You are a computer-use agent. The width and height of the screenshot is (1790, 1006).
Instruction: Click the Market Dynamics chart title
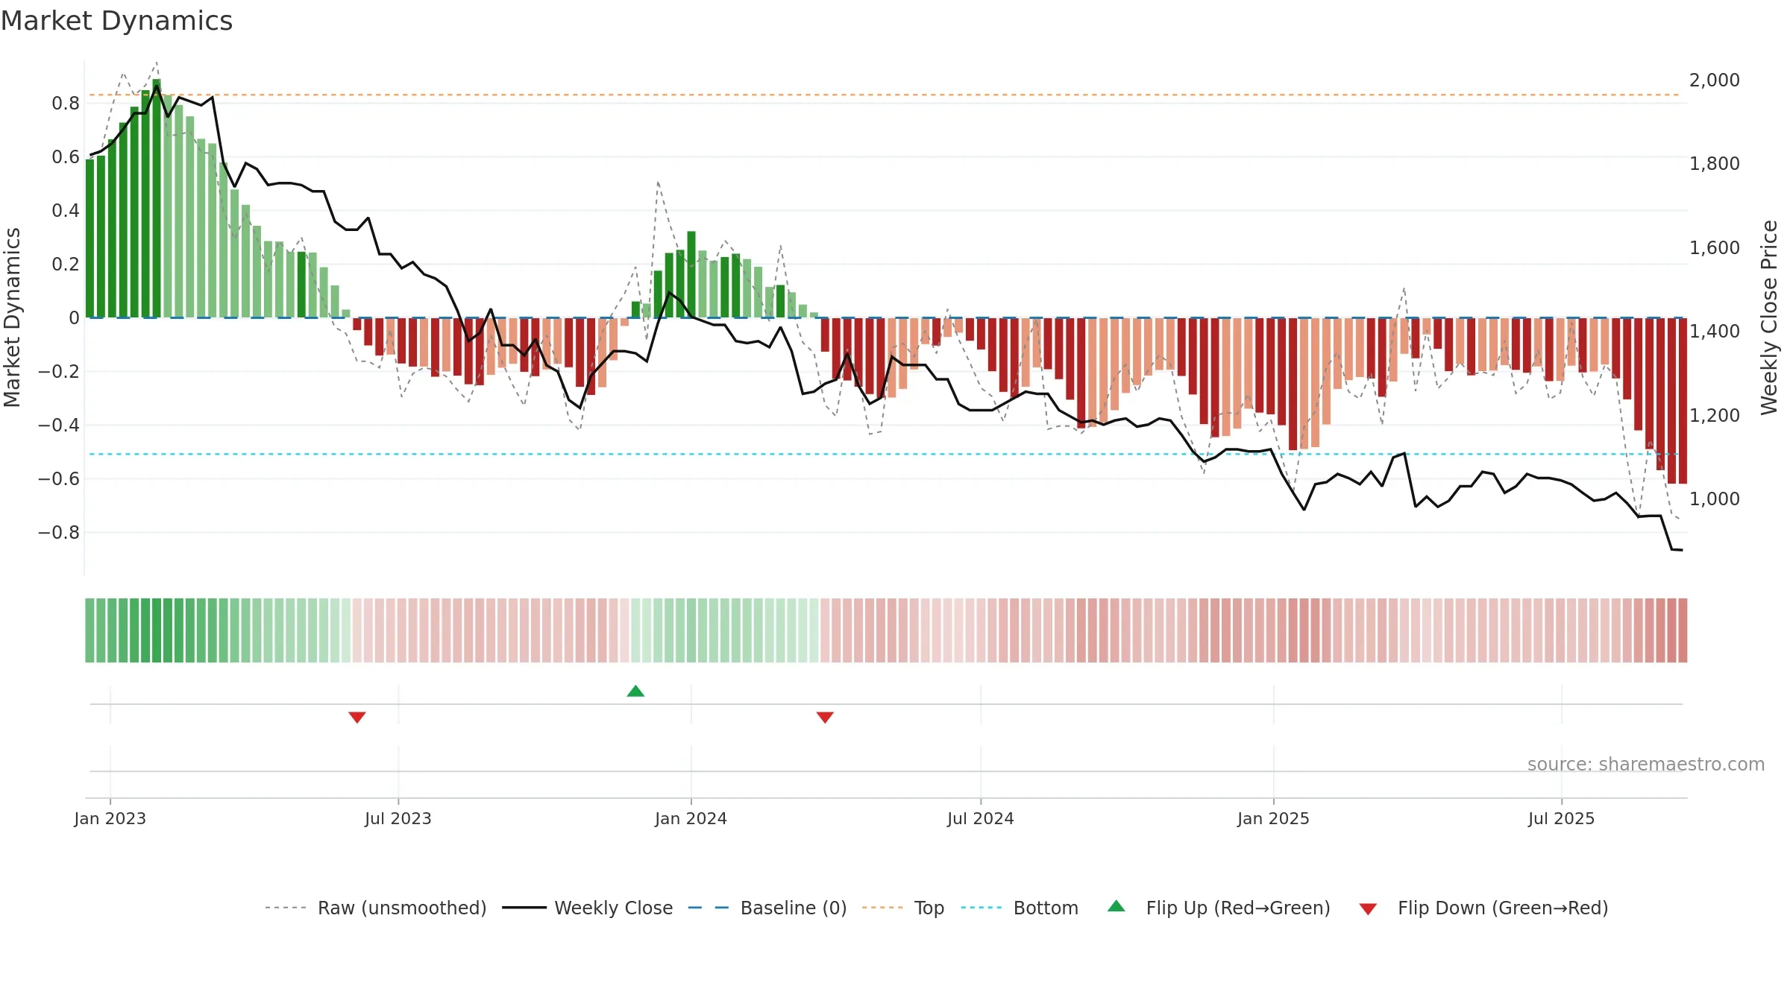[116, 21]
